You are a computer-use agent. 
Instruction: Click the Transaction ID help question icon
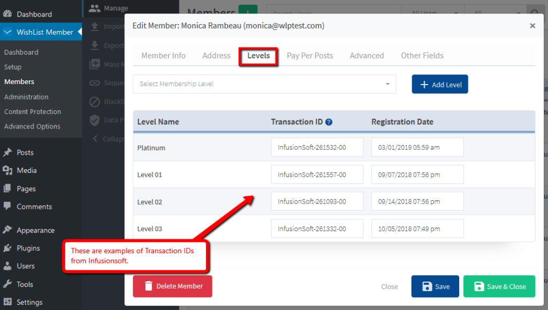tap(329, 122)
